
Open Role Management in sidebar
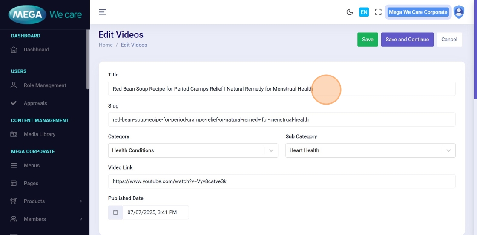pyautogui.click(x=45, y=85)
